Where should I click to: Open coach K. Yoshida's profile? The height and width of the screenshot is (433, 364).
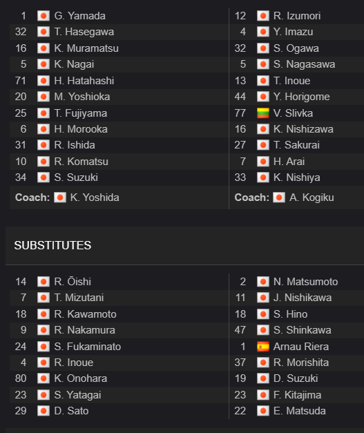point(95,198)
